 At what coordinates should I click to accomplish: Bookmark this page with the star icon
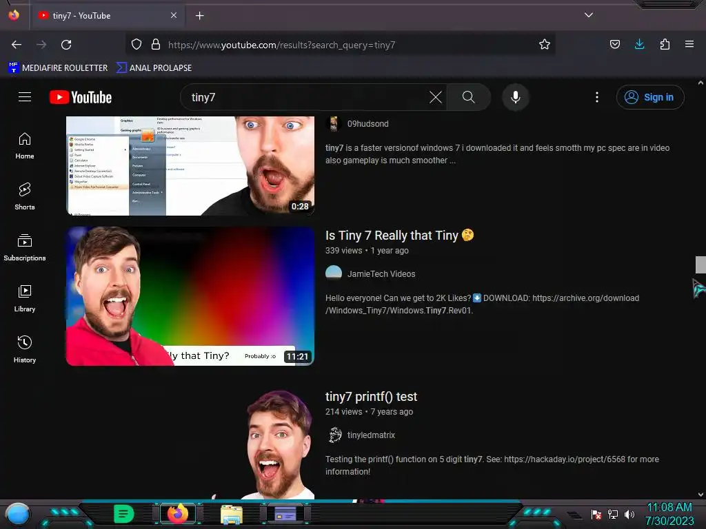(545, 44)
